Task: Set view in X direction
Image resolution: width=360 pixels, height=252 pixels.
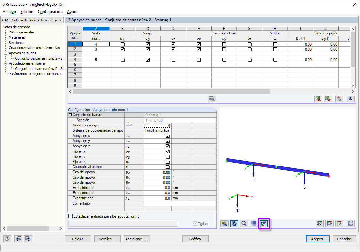Action: [x=319, y=224]
